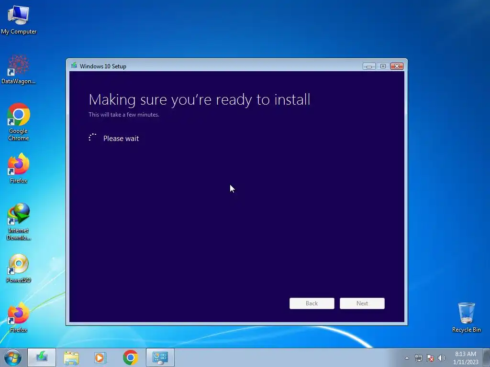The height and width of the screenshot is (367, 490).
Task: Close the Windows 10 Setup window
Action: pyautogui.click(x=397, y=66)
